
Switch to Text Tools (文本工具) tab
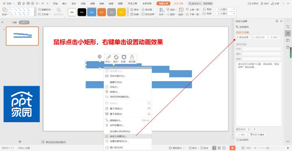(x=178, y=4)
